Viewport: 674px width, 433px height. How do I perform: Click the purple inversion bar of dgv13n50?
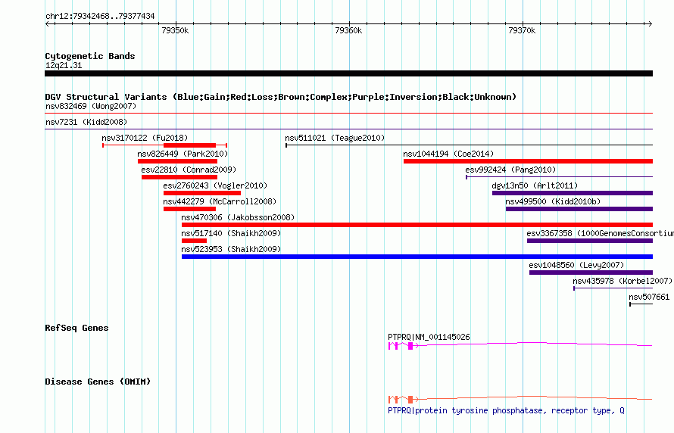pyautogui.click(x=573, y=193)
